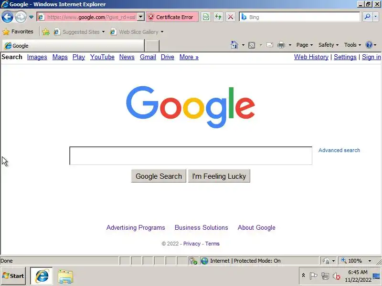Image resolution: width=382 pixels, height=286 pixels.
Task: Go back using the Back arrow button
Action: click(7, 17)
